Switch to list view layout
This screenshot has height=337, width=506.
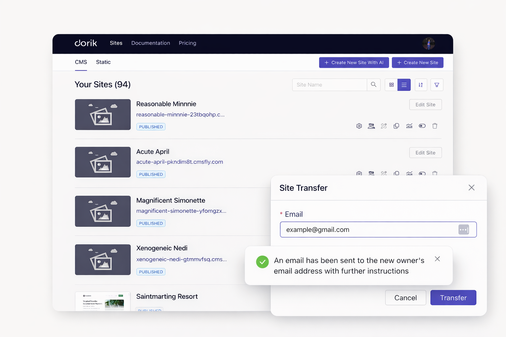[x=404, y=85]
